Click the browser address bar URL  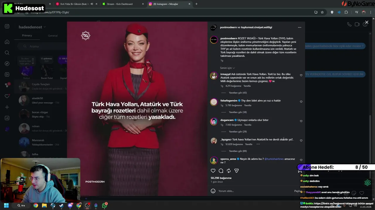tap(50, 12)
